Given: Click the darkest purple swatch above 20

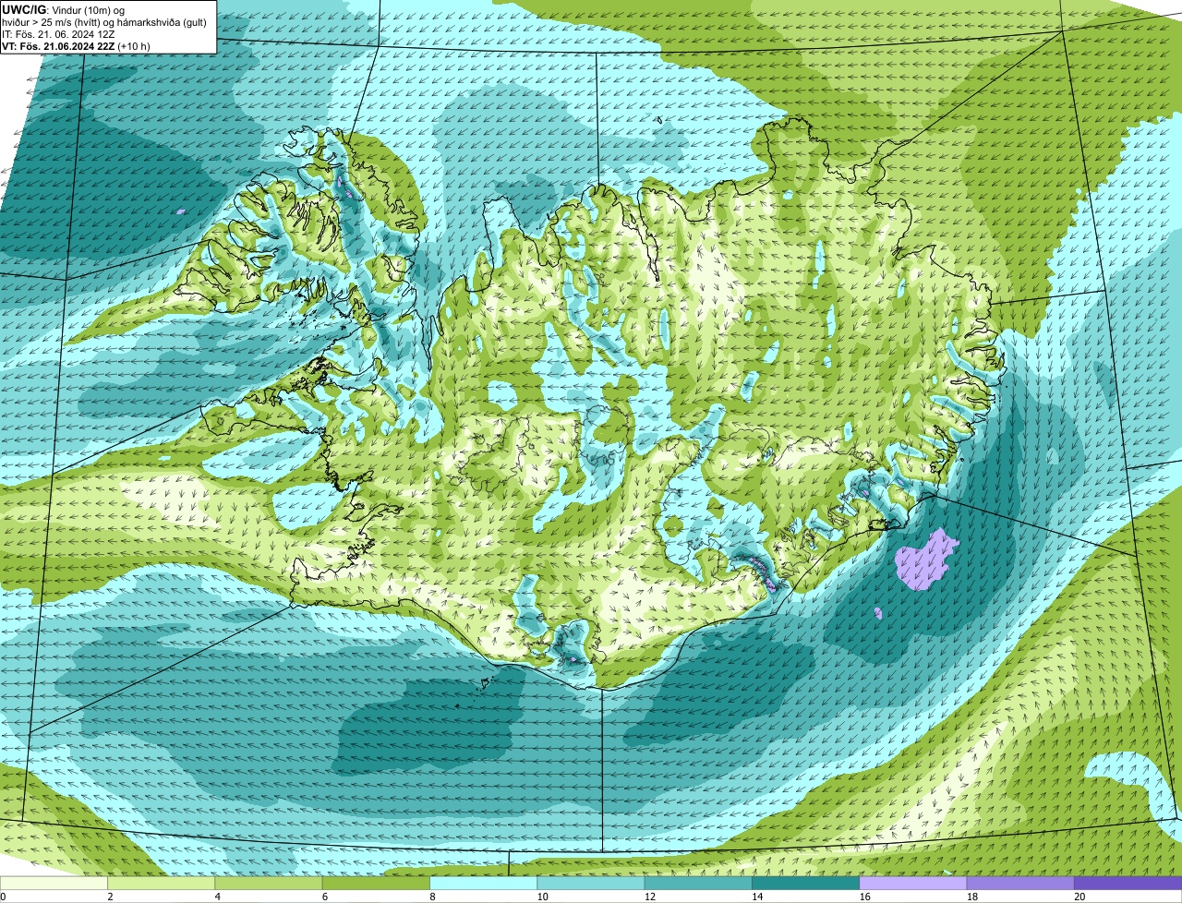Looking at the screenshot, I should click(1128, 883).
